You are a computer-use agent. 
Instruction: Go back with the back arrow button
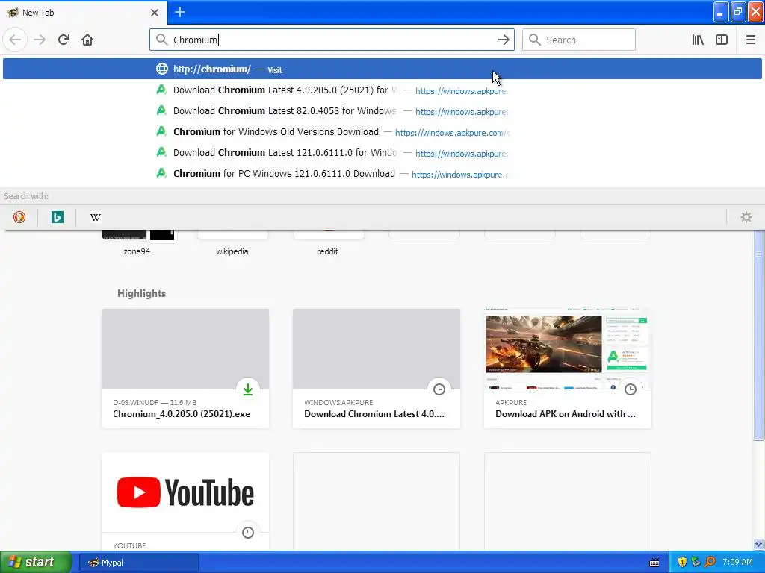(15, 40)
